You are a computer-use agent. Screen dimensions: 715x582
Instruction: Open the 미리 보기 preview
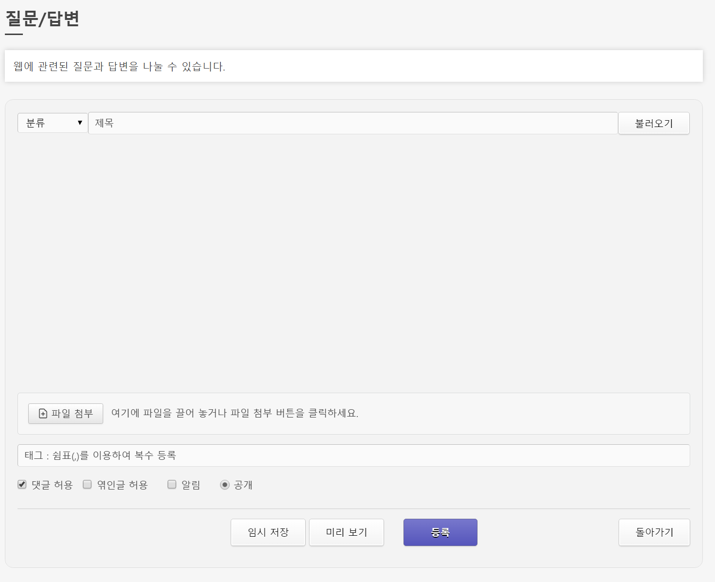[347, 532]
